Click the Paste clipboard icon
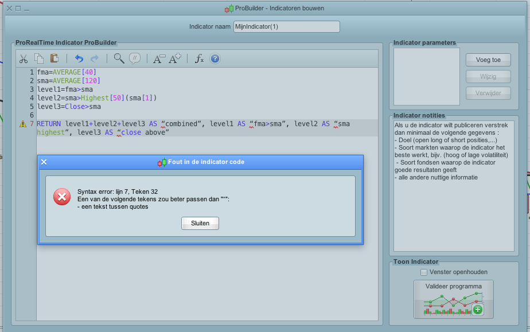 (54, 58)
